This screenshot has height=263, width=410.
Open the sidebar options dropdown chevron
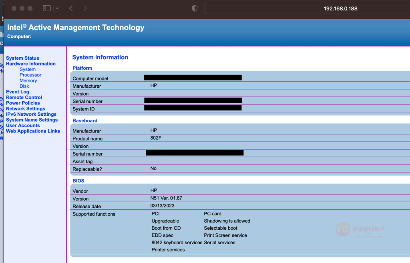pyautogui.click(x=57, y=8)
